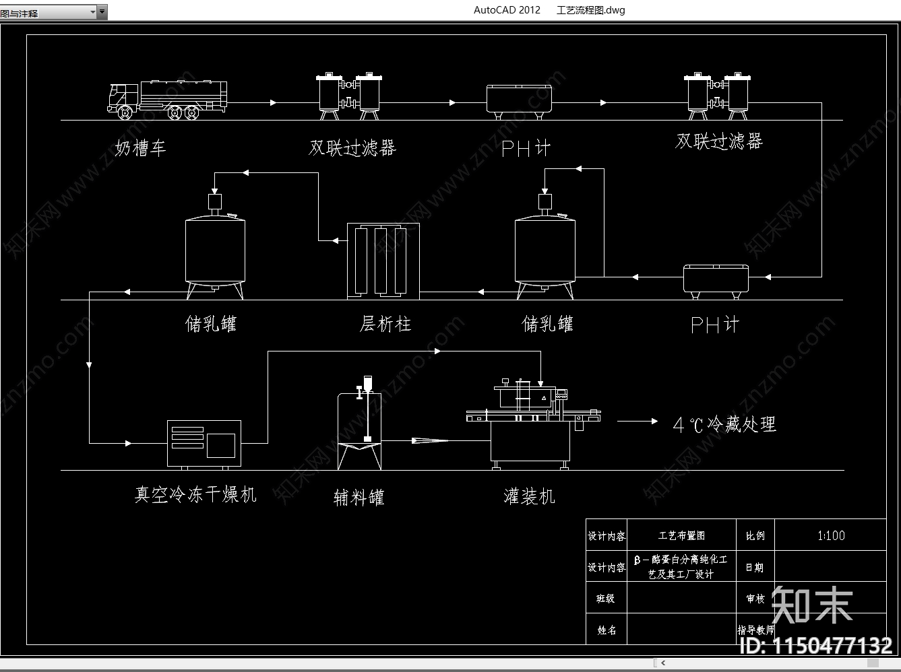Click the 日期 title block cell
Viewport: 901px width, 672px height.
(755, 567)
